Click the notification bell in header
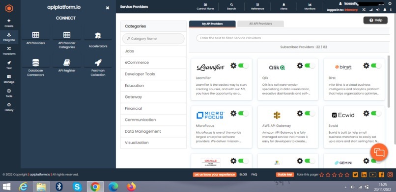The image size is (396, 192). (x=385, y=10)
